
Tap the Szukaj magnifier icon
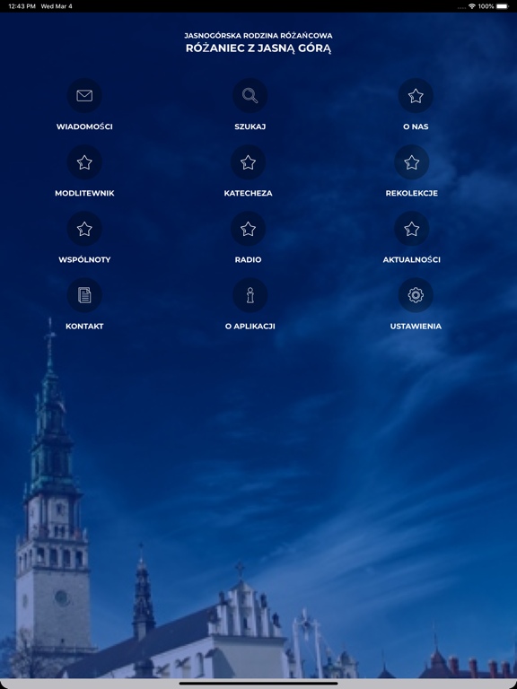[250, 95]
